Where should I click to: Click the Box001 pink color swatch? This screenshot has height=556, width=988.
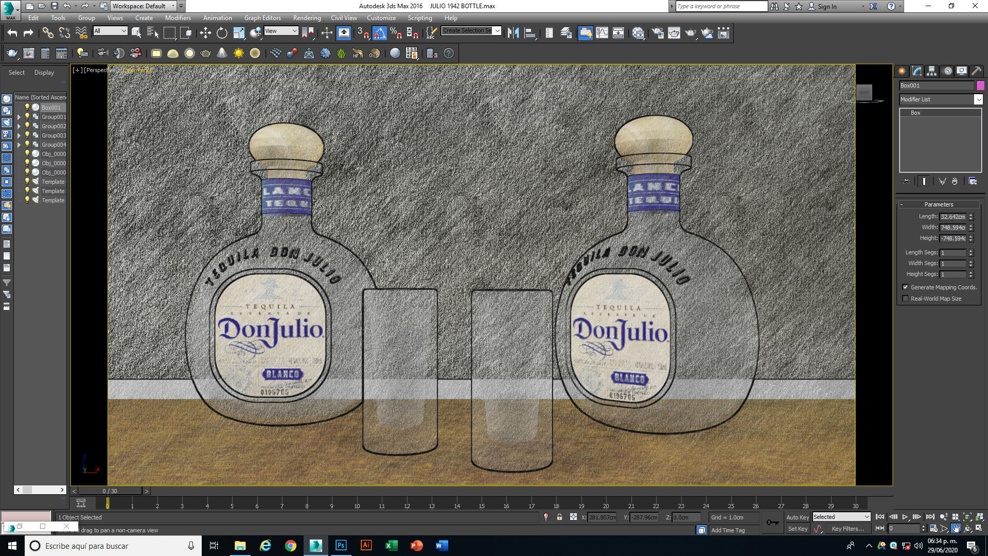point(980,85)
